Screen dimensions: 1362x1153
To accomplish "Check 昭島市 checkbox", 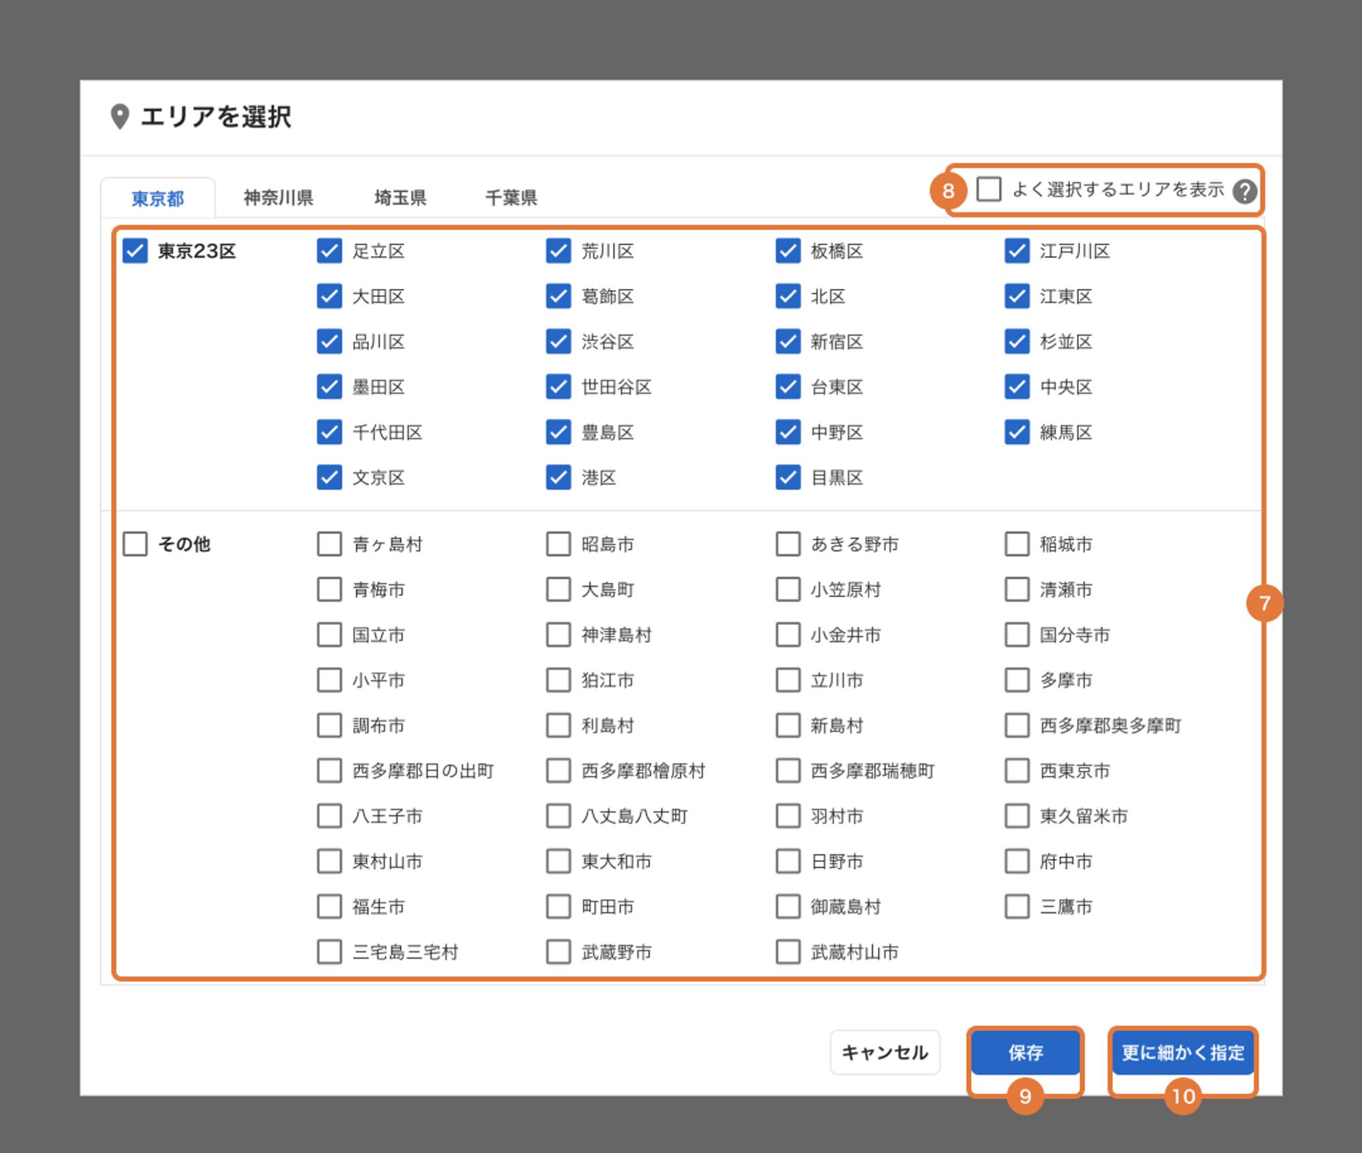I will click(558, 544).
